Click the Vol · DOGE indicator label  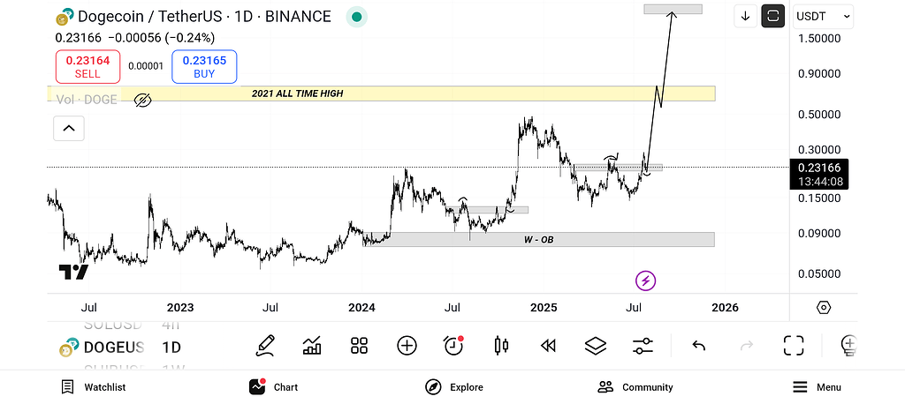click(x=87, y=100)
